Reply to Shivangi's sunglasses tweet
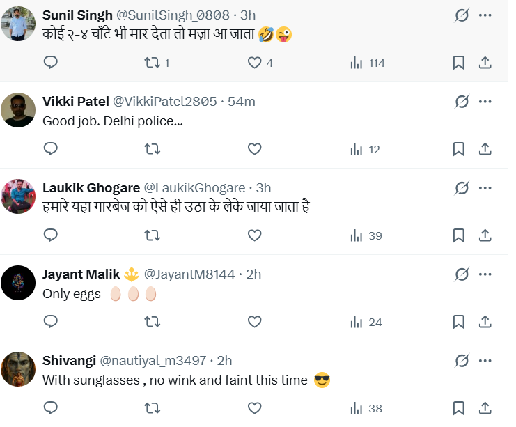 click(x=50, y=408)
